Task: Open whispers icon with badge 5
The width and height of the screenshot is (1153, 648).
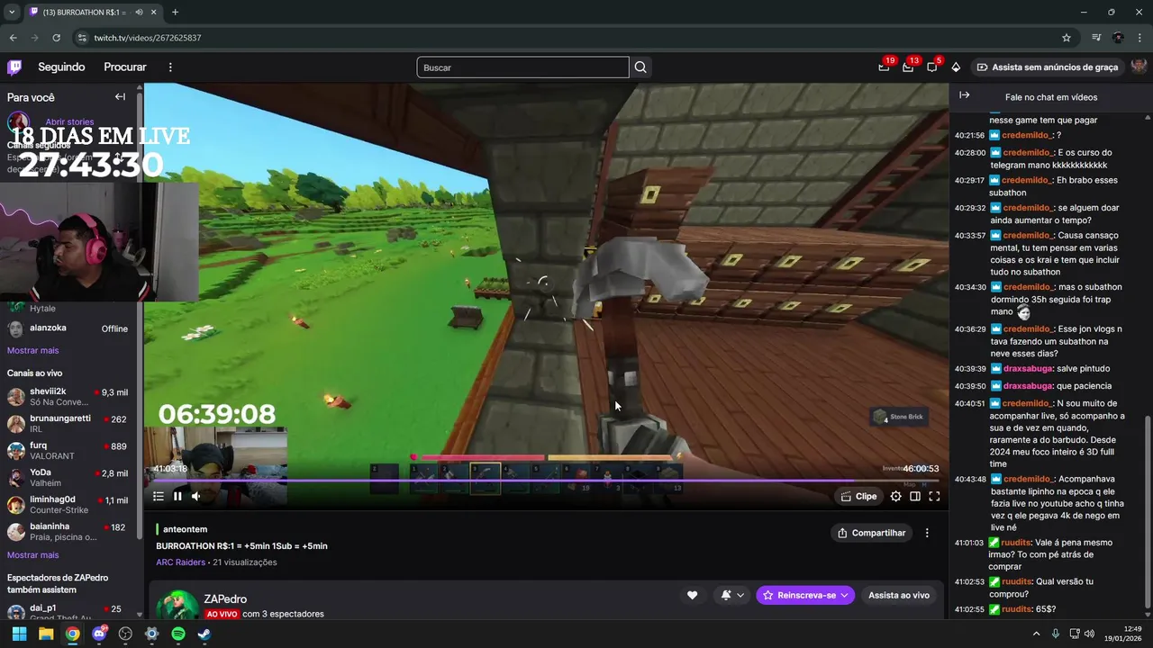Action: 932,67
